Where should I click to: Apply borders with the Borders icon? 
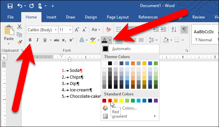[x=177, y=40]
